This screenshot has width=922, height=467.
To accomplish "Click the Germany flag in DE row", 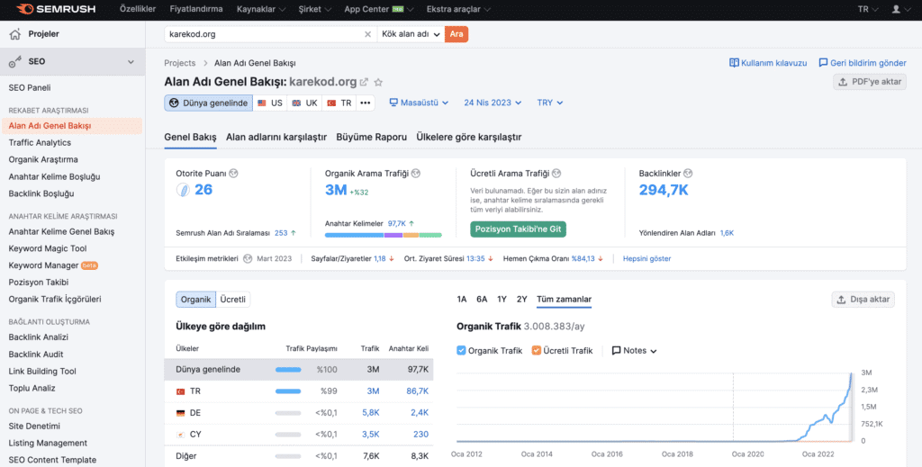I will pos(180,413).
